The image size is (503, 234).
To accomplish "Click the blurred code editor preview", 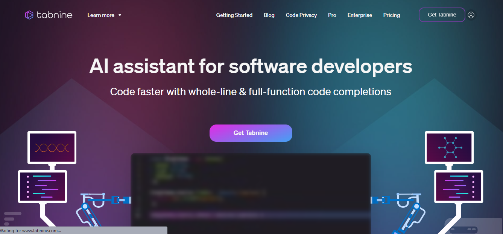I will point(251,193).
